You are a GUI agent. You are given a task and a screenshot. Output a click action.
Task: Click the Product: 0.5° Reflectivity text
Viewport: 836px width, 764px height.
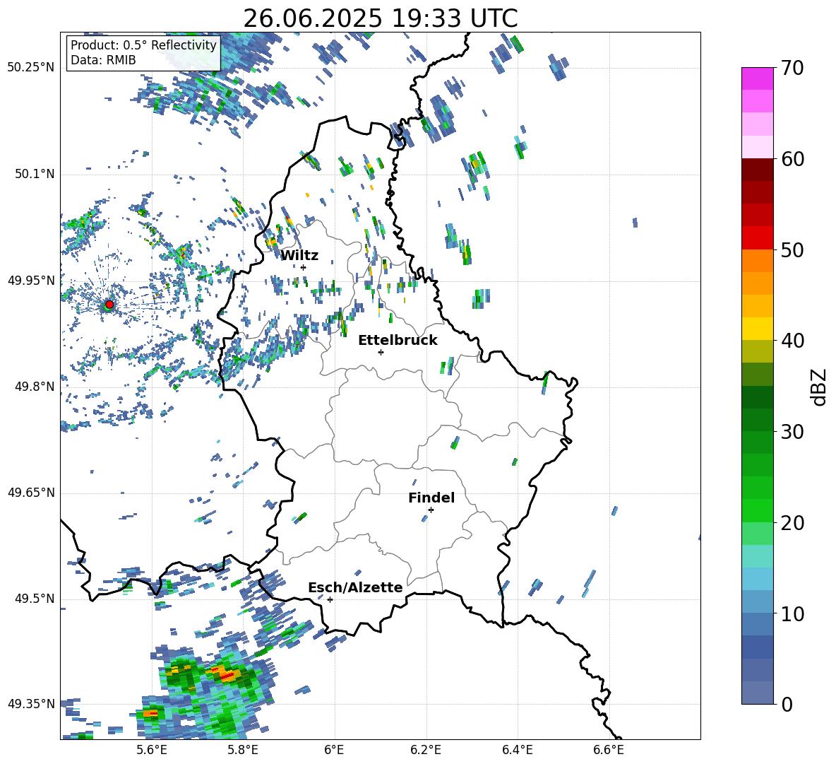coord(143,45)
